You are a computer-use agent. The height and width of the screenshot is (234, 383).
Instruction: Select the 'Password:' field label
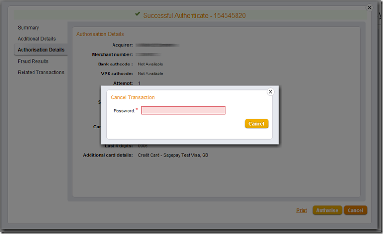click(124, 111)
